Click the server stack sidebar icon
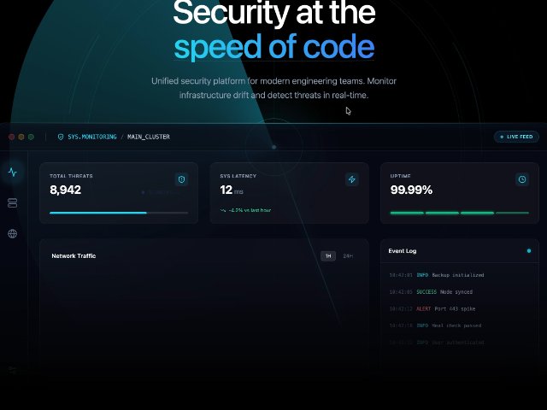Screen dimensions: 547x410 12,202
